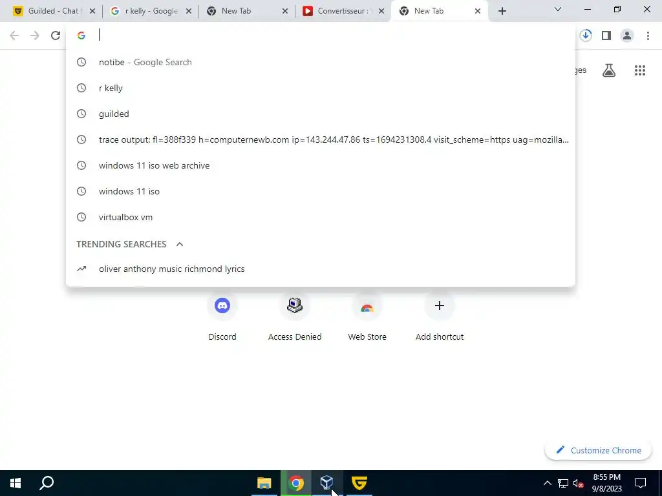Close the Guilded - Chat tab
The height and width of the screenshot is (496, 662).
92,11
